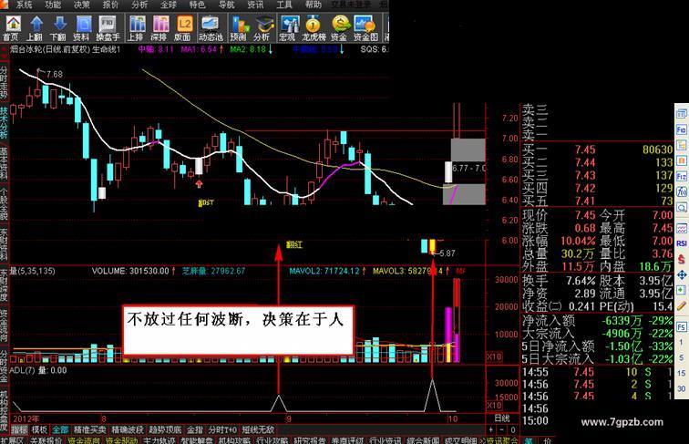Click the magnifier search icon in sidebar

pyautogui.click(x=681, y=207)
